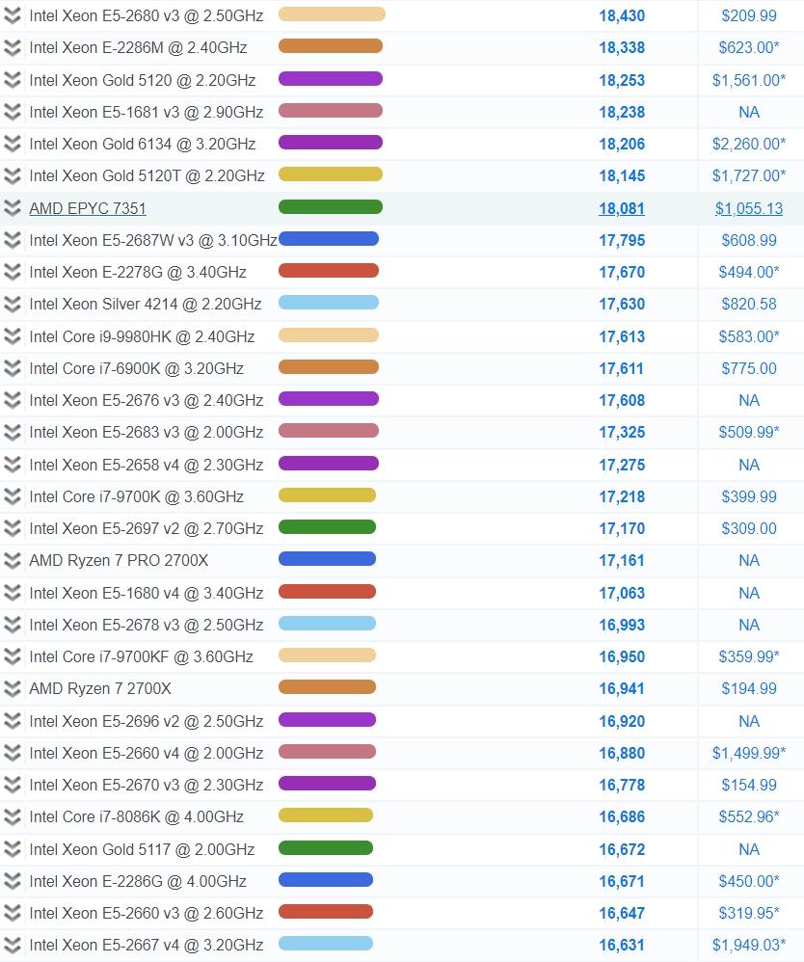
Task: Click the $209.99 price link
Action: tap(749, 16)
